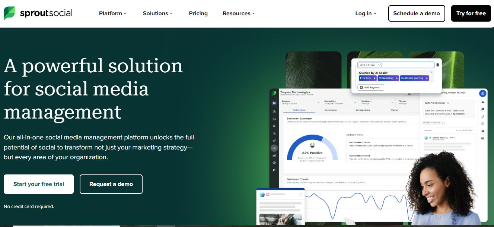Click the "Net Sentiment Trend" label
This screenshot has width=494, height=227.
click(359, 155)
